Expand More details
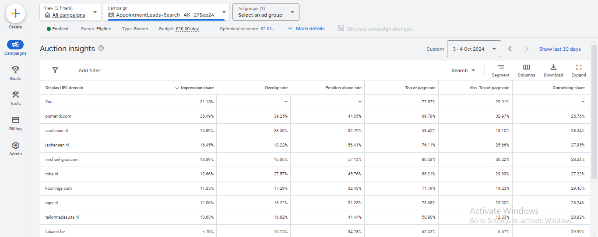 (306, 29)
